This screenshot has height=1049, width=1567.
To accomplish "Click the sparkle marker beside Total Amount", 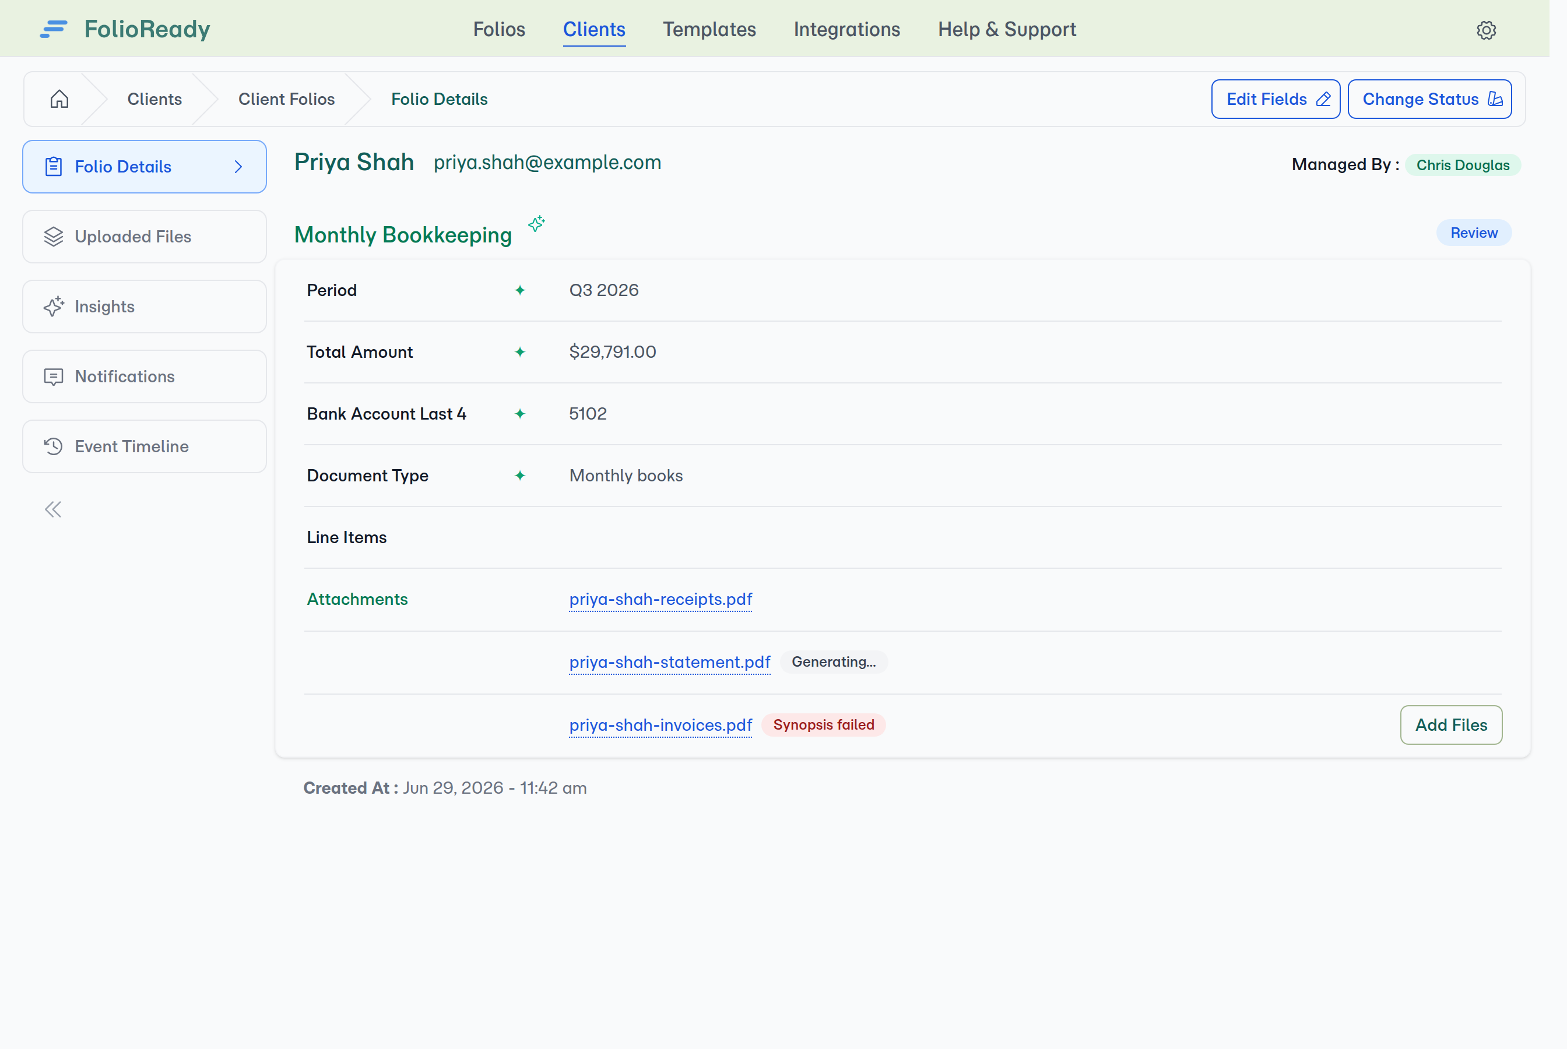I will [x=520, y=352].
